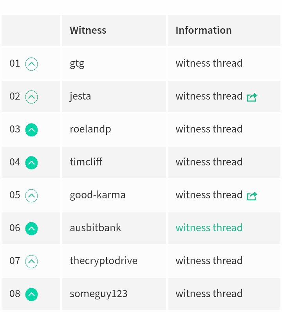This screenshot has width=282, height=312.
Task: Open ausbitbank's green witness thread link
Action: click(x=209, y=228)
